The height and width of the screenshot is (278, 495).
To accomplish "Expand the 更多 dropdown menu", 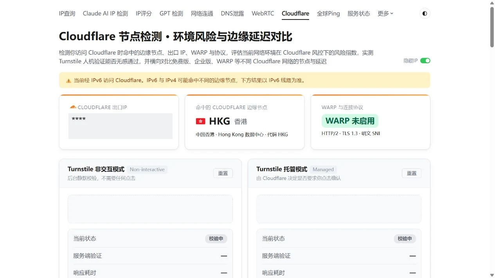I will point(385,13).
